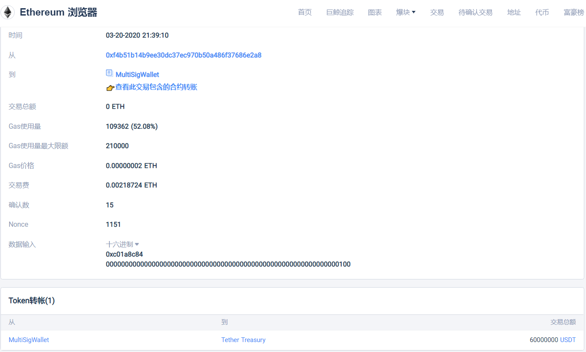Click 交易总额 column header in token table
The image size is (586, 352).
(563, 322)
